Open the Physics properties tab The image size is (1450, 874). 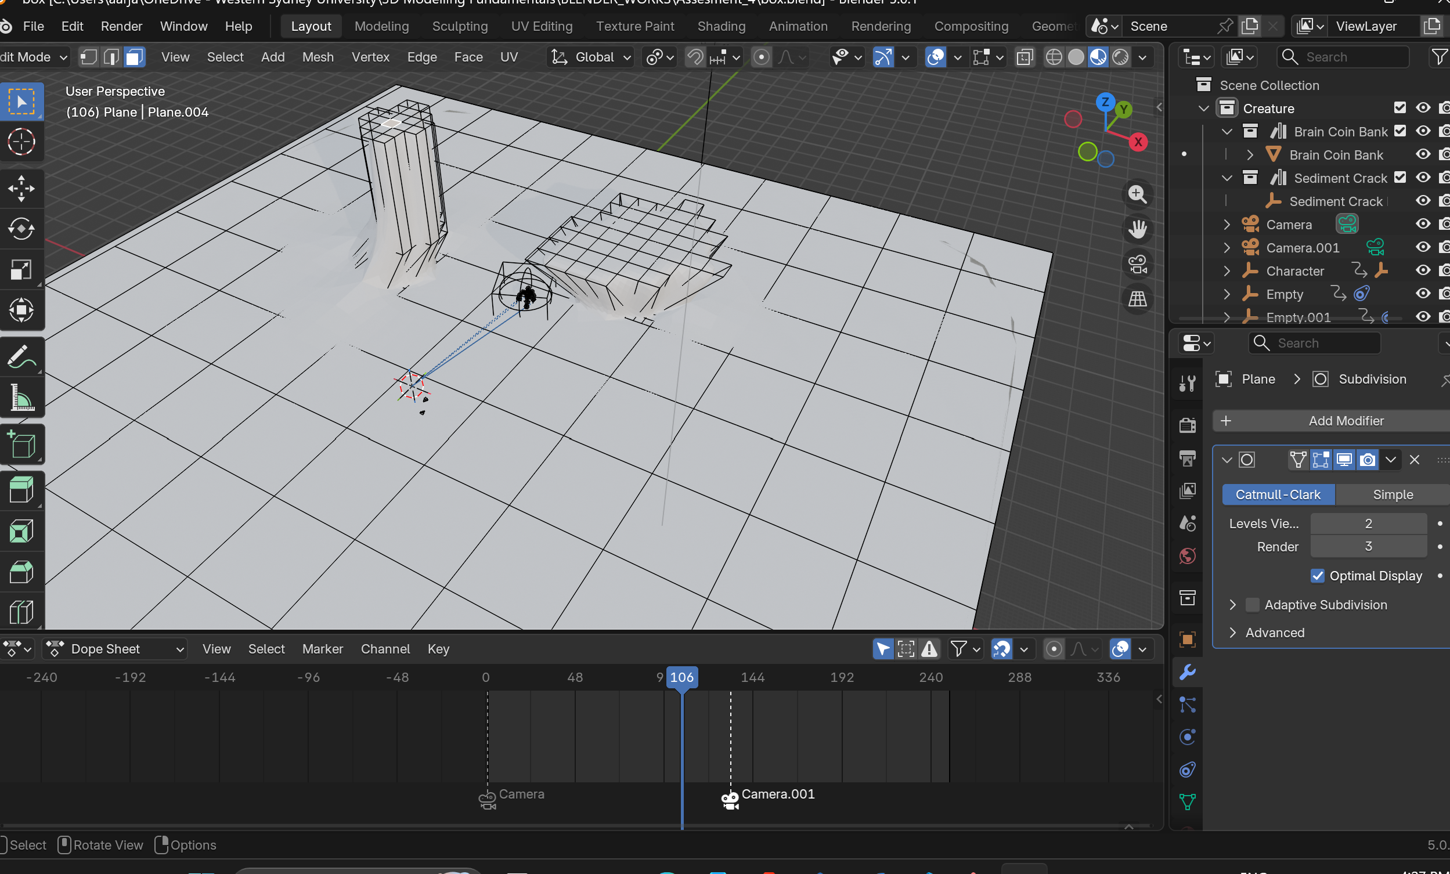coord(1187,737)
